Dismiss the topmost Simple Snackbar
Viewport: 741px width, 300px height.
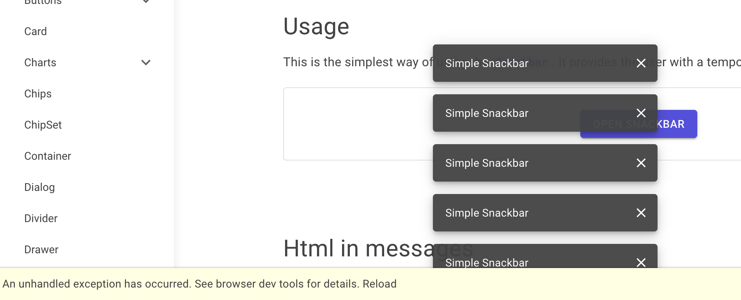(x=641, y=63)
